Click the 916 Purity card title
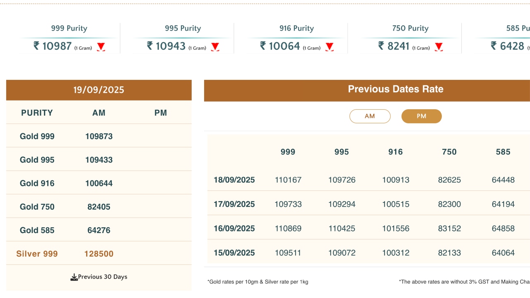530x298 pixels. 296,29
